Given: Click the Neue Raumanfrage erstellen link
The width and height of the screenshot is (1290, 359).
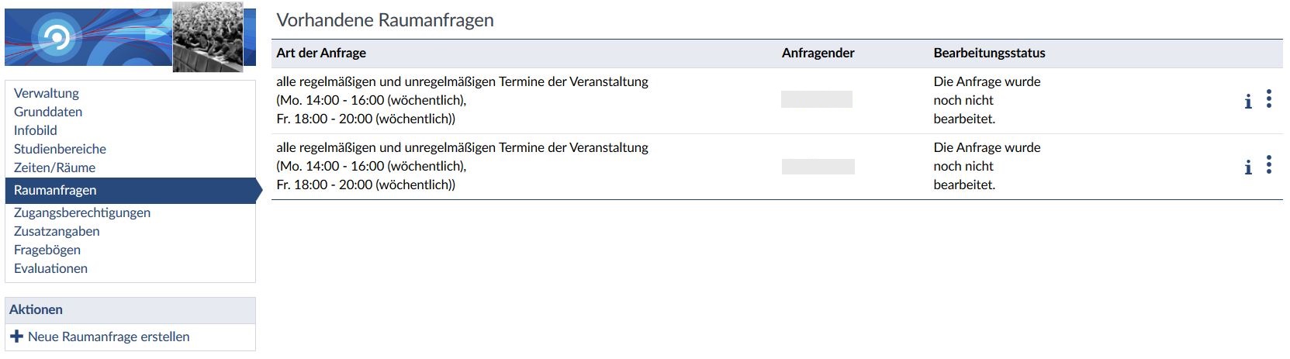Looking at the screenshot, I should click(x=109, y=337).
